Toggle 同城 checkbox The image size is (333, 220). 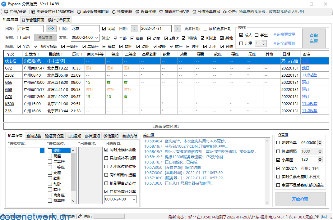click(x=104, y=29)
